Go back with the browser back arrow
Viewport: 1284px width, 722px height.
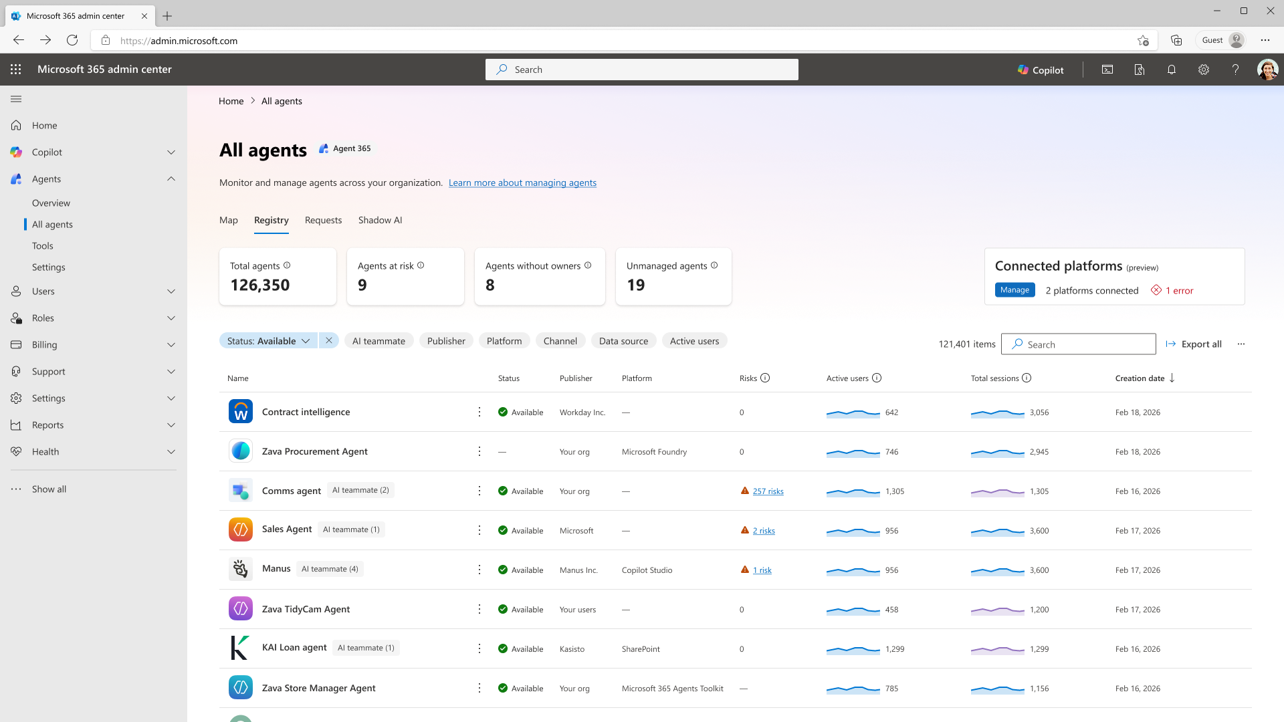pos(19,40)
